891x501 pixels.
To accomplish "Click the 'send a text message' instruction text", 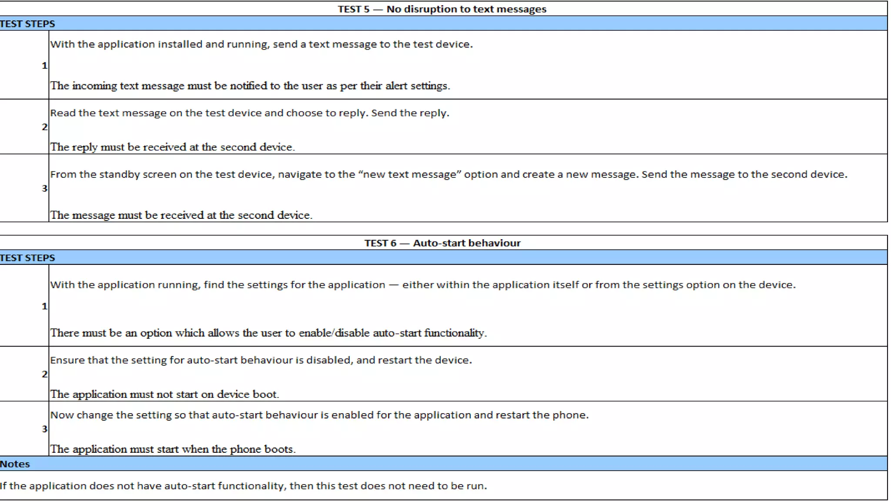I will click(261, 44).
